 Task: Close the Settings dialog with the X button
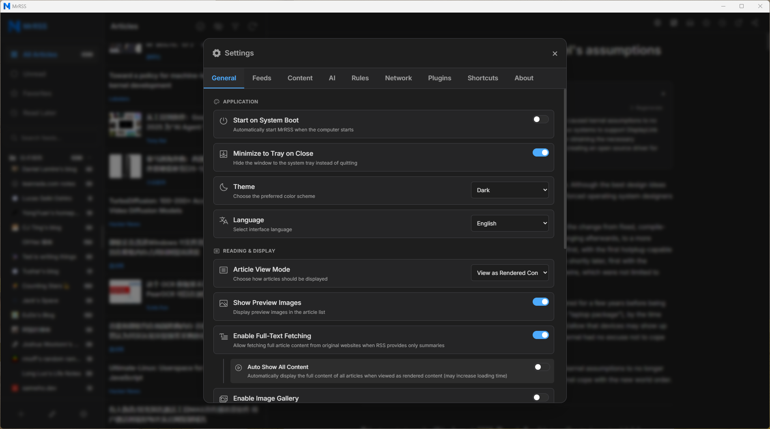(x=555, y=53)
